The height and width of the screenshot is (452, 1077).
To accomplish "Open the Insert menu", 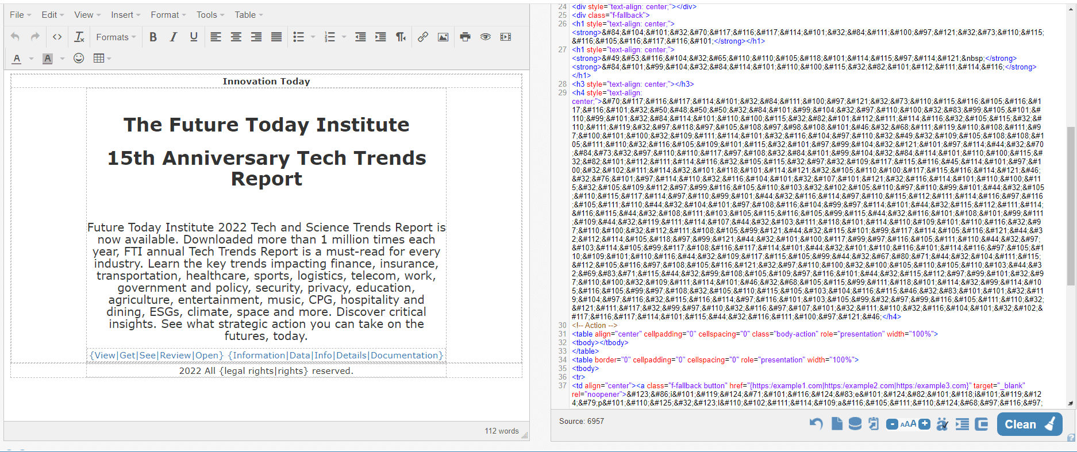I will point(125,15).
